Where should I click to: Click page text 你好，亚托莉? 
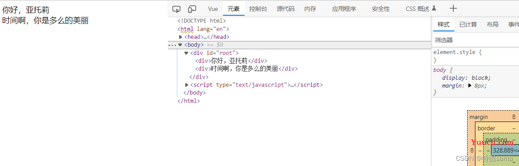(x=25, y=10)
